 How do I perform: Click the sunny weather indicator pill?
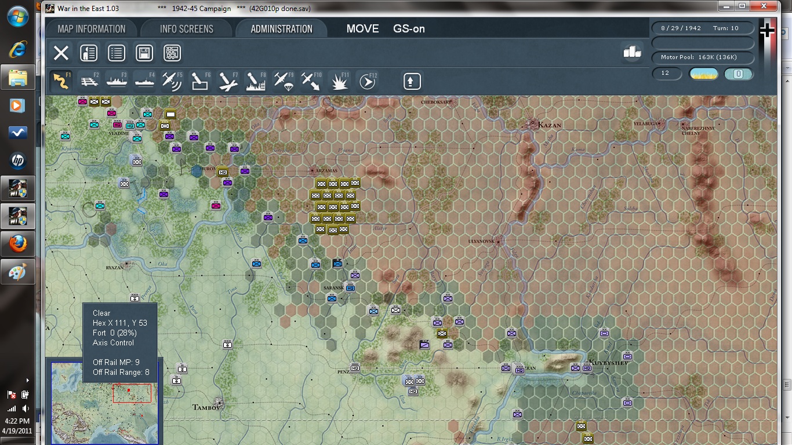[703, 74]
